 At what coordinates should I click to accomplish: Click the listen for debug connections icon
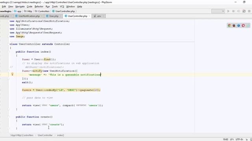click(244, 11)
